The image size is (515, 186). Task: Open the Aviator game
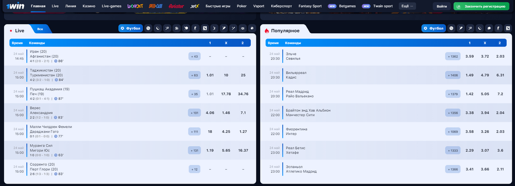point(176,6)
